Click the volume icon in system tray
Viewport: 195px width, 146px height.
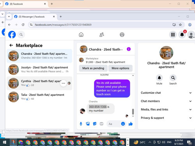point(163,142)
